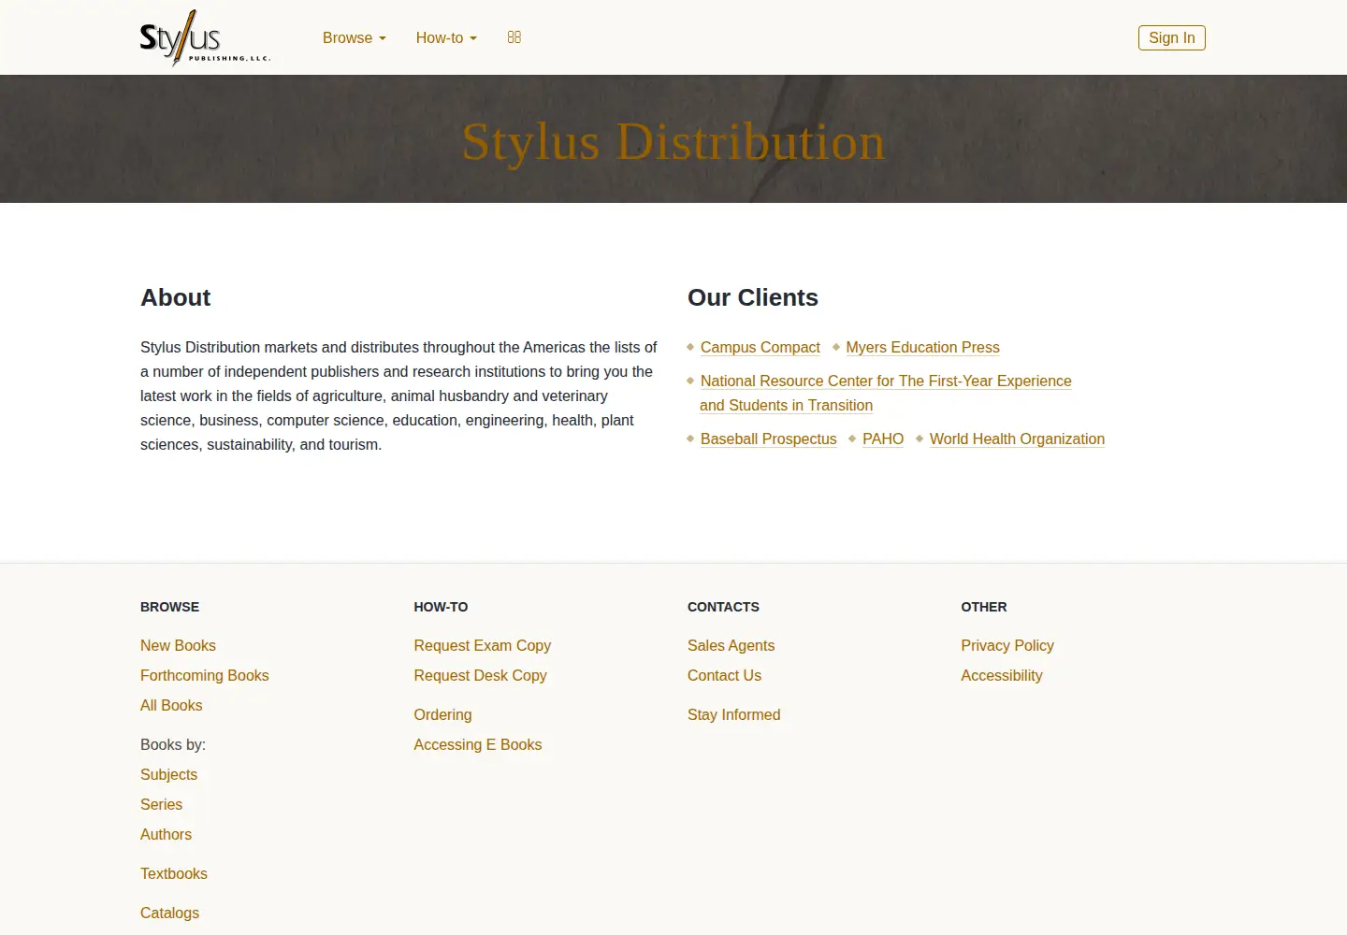Viewport: 1347px width, 935px height.
Task: Open the Campus Compact client link
Action: pyautogui.click(x=760, y=347)
